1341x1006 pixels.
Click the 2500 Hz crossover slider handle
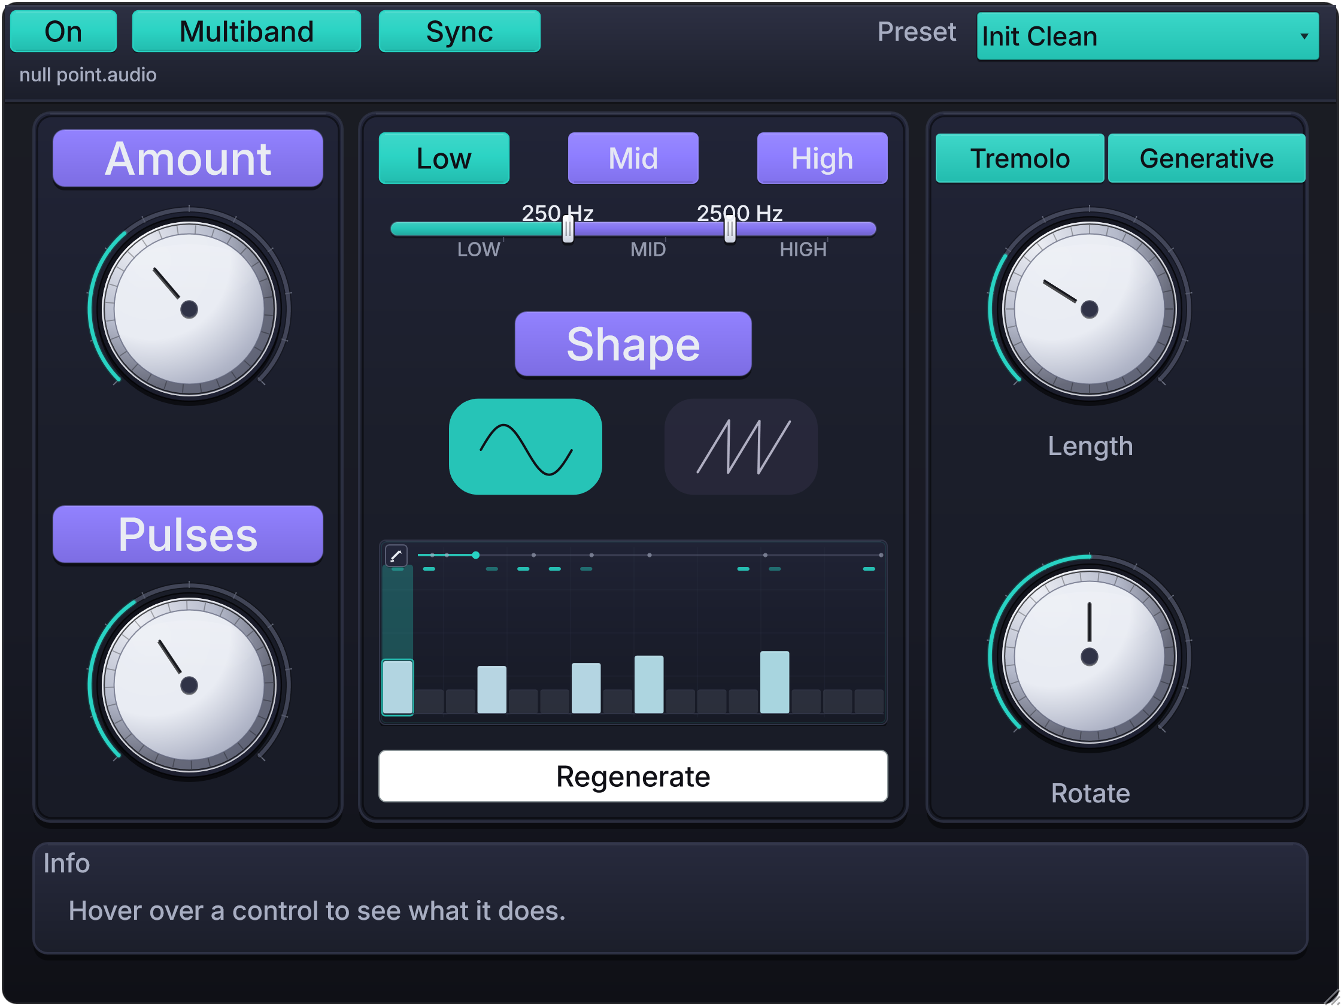coord(730,229)
